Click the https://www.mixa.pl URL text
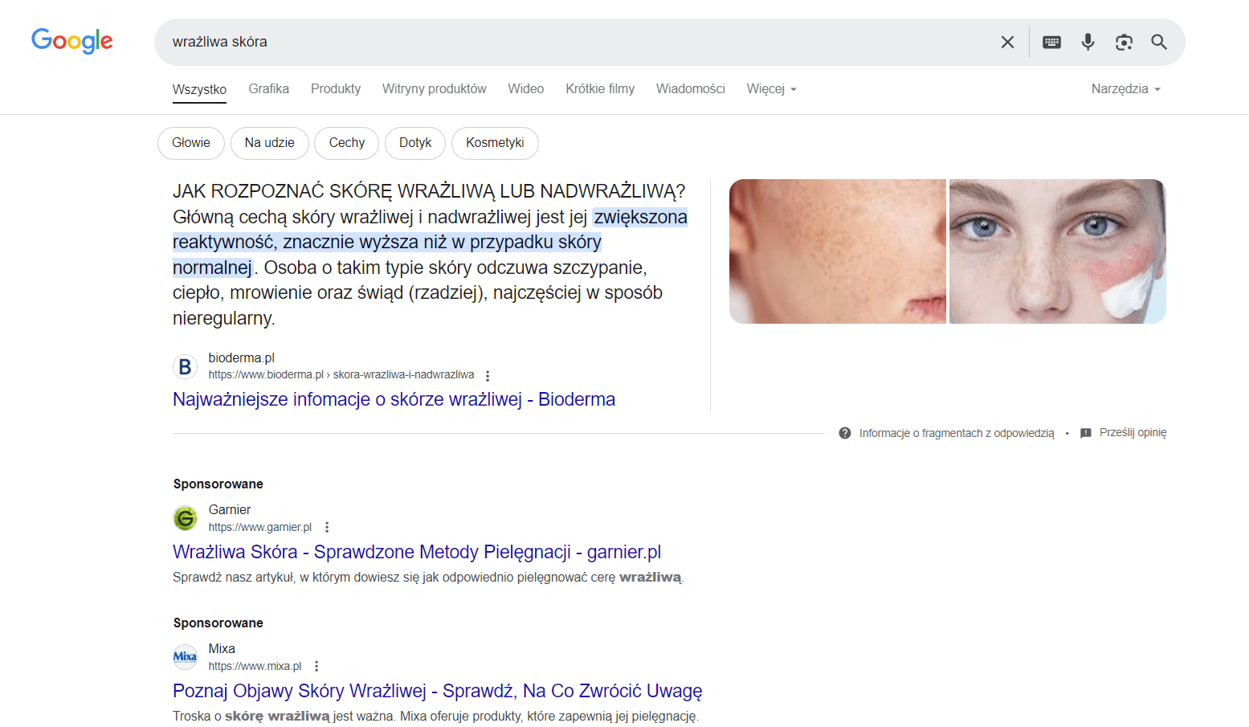 (x=255, y=666)
